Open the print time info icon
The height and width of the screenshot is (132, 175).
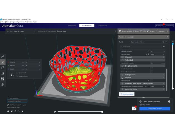169,102
